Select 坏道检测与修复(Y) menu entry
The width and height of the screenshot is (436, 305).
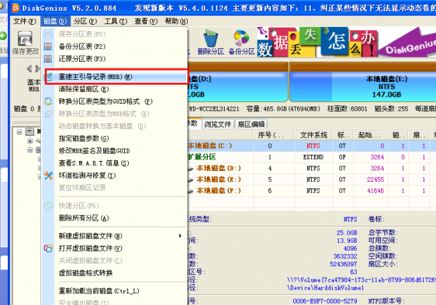pos(115,175)
